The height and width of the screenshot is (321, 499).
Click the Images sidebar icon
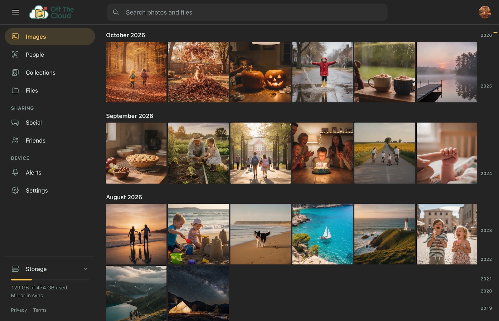15,37
